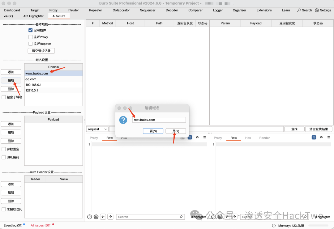Sort by the 返回包变化 column header
The image size is (334, 229).
click(x=287, y=23)
